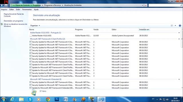Viewport: 183px width, 102px height.
Task: Launch Google Chrome from taskbar
Action: pos(48,99)
